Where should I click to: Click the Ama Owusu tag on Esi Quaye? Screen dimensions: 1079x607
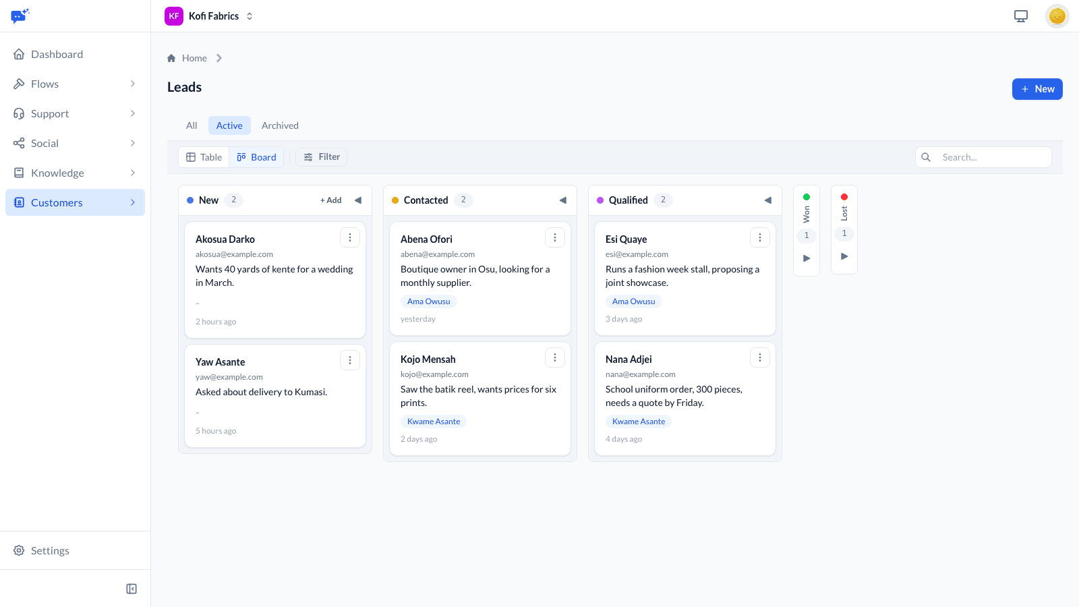[634, 301]
